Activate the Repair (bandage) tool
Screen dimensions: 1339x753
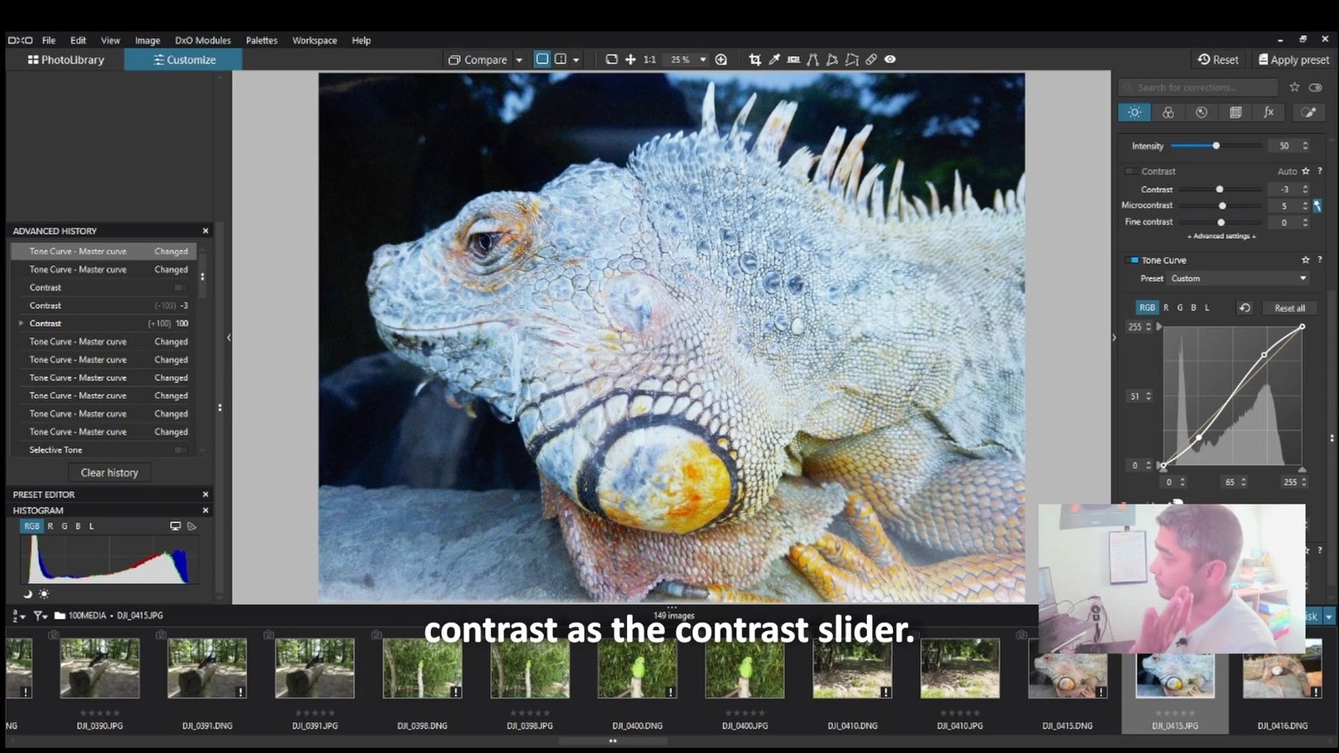tap(871, 59)
